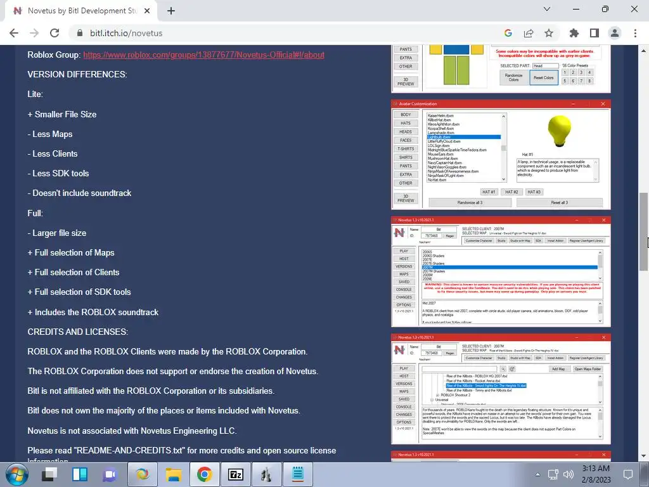Click the "+ Smaller File Size" line
The image size is (649, 487).
[x=61, y=114]
